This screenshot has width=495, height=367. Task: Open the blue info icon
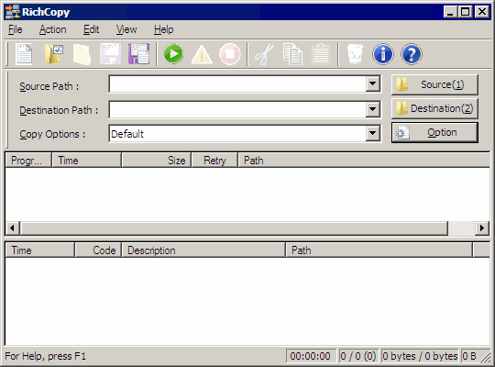point(383,54)
